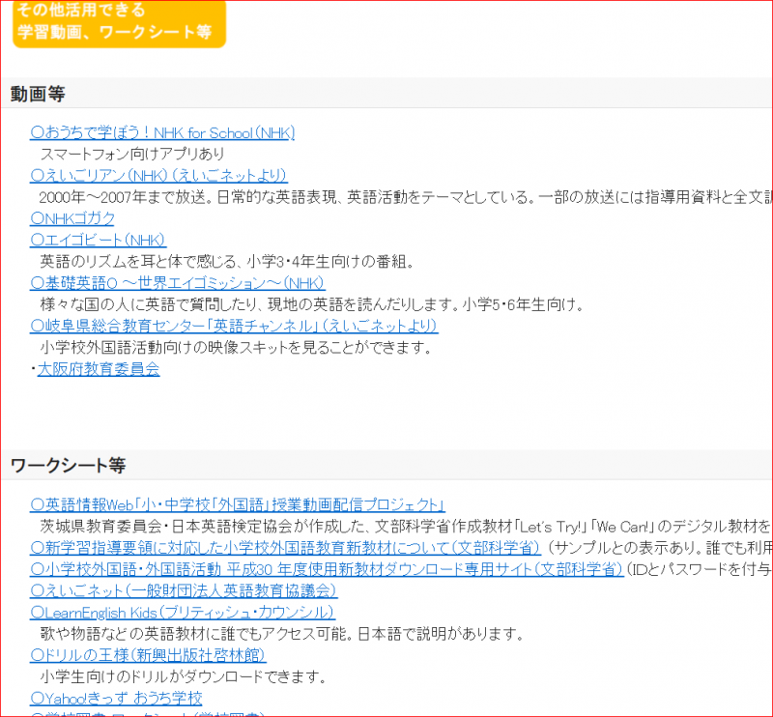Click the orange その他活用できる学習動画 banner

pyautogui.click(x=118, y=21)
